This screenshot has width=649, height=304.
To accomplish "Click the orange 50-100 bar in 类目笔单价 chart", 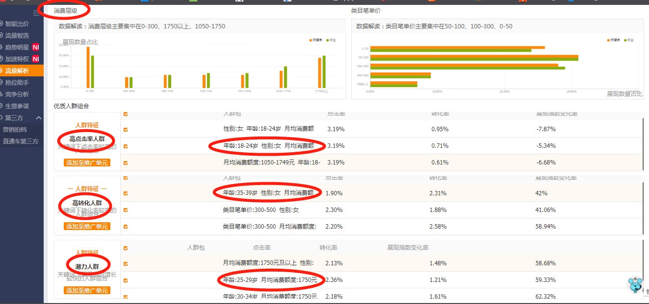I will coord(474,56).
